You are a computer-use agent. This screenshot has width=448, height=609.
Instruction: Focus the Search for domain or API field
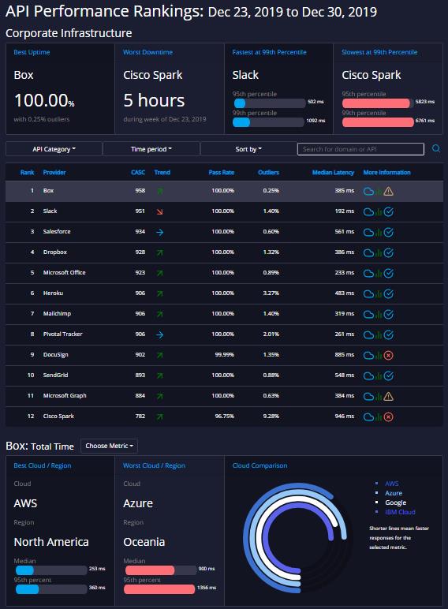click(360, 149)
